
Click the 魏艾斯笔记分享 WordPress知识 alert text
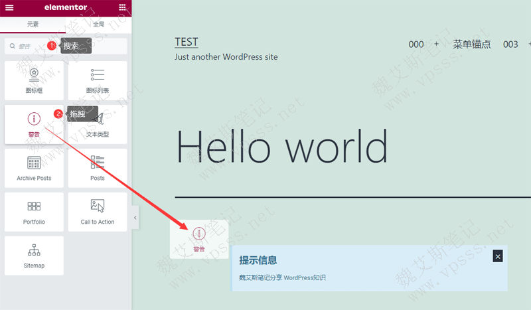tap(282, 278)
